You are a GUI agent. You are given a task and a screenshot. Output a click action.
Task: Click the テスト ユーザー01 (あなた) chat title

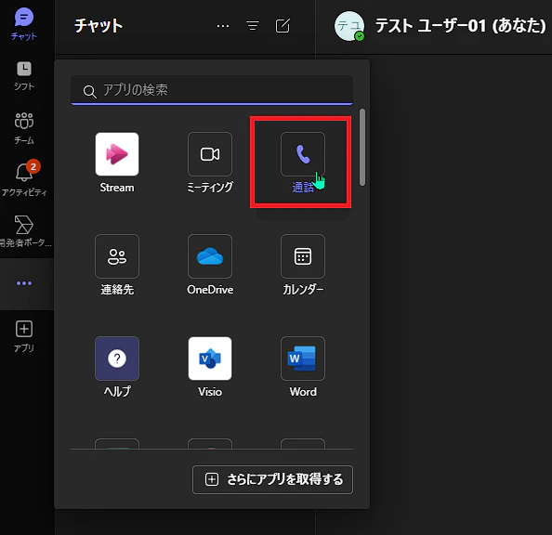461,26
